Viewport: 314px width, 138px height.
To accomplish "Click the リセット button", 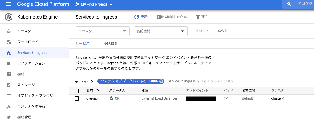I will [x=202, y=31].
